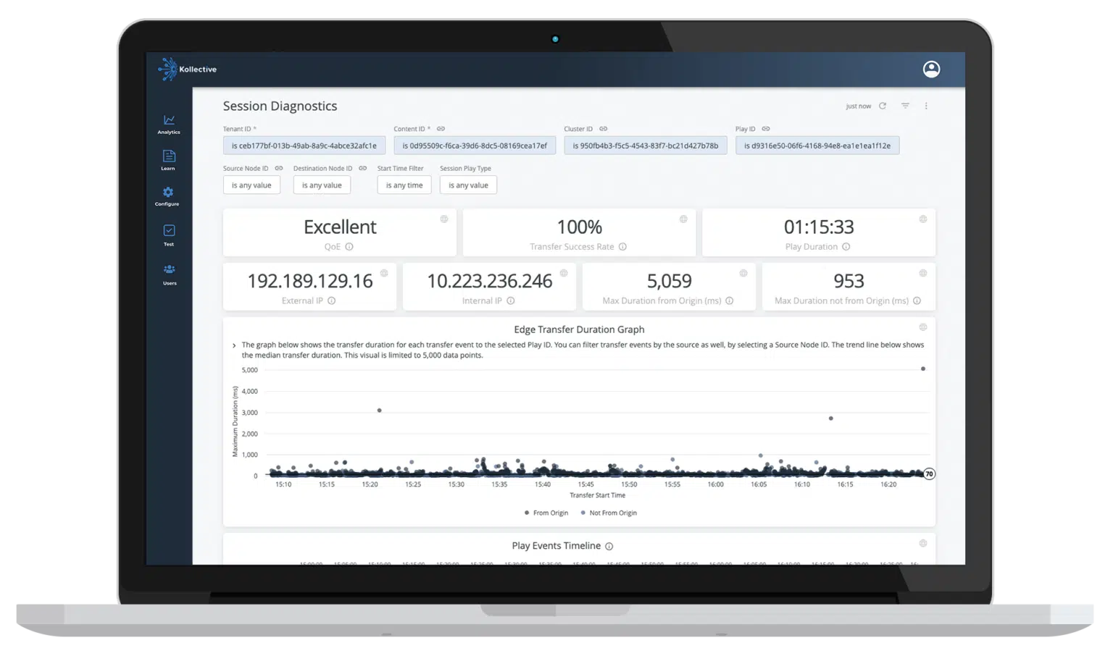The image size is (1113, 656).
Task: Open the Configure gear icon
Action: point(167,196)
